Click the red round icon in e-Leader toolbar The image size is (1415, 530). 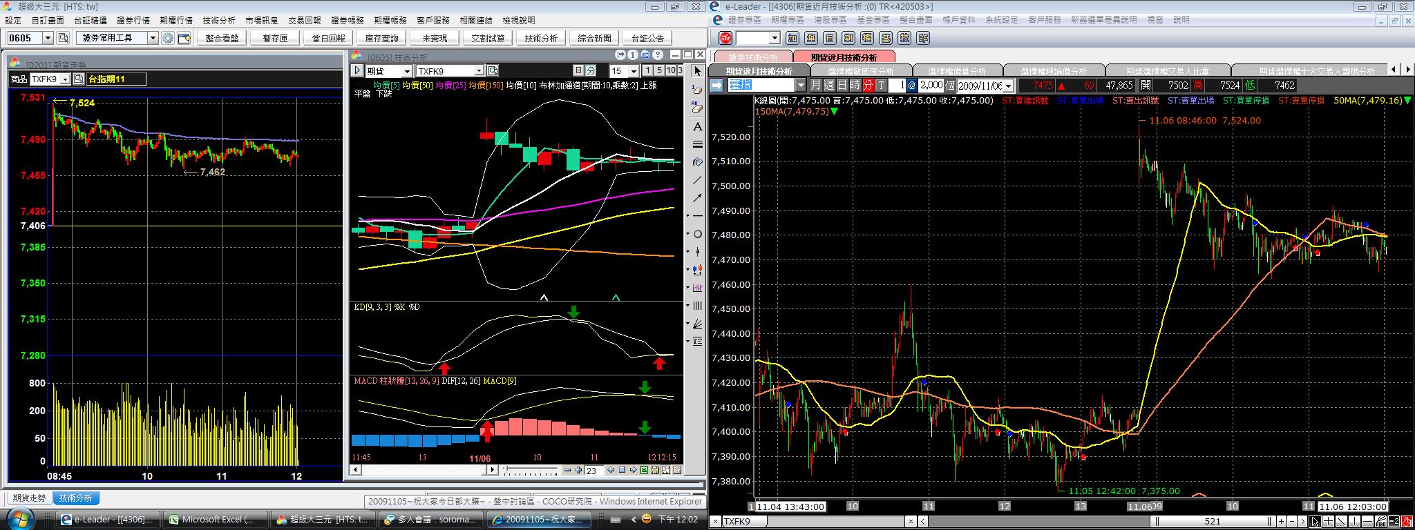[725, 38]
